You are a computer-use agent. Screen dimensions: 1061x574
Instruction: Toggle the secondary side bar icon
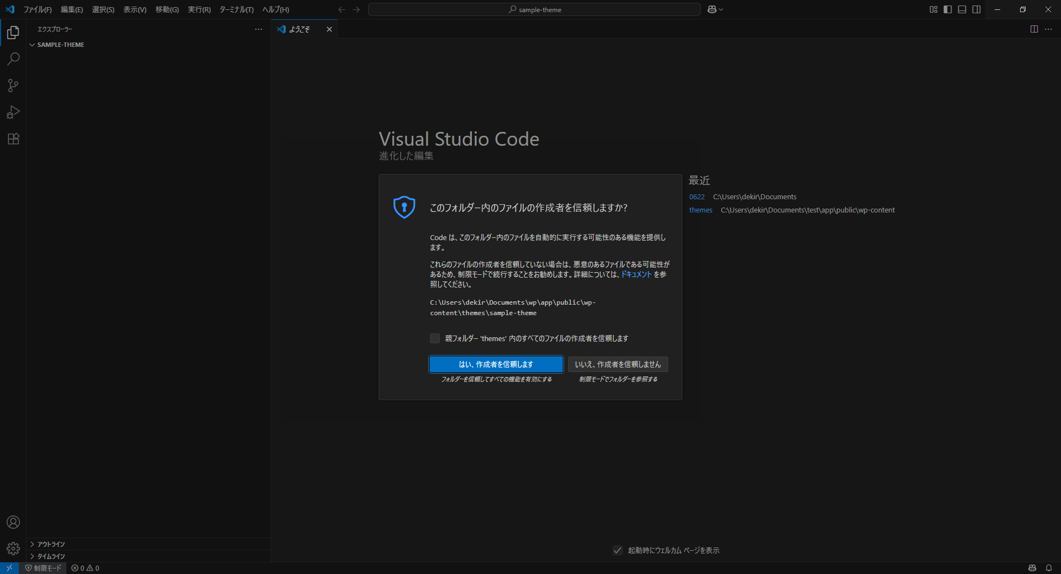point(976,9)
